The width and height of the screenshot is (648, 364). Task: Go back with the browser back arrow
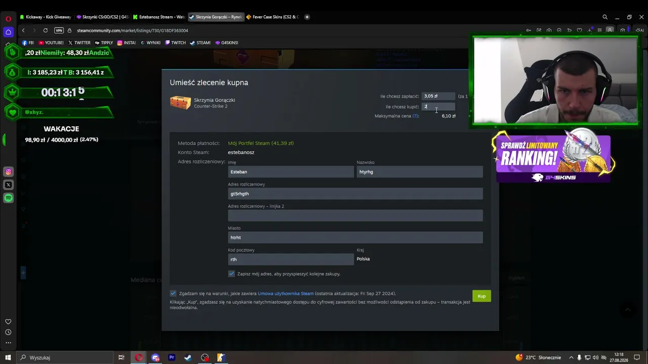coord(23,30)
